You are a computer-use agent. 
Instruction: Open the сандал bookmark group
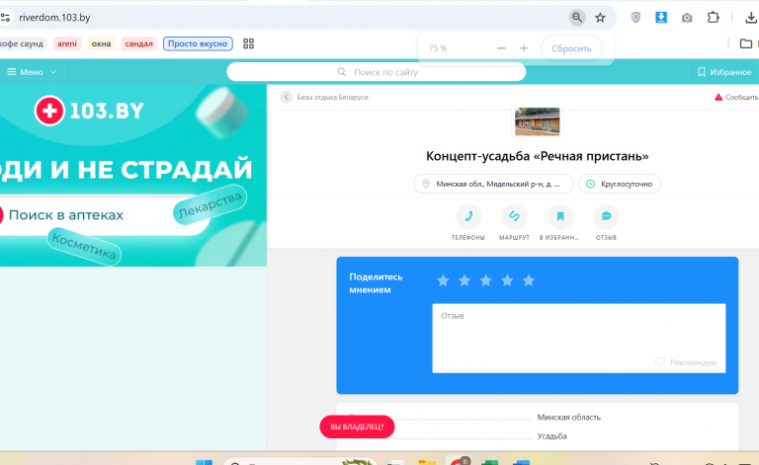click(139, 43)
